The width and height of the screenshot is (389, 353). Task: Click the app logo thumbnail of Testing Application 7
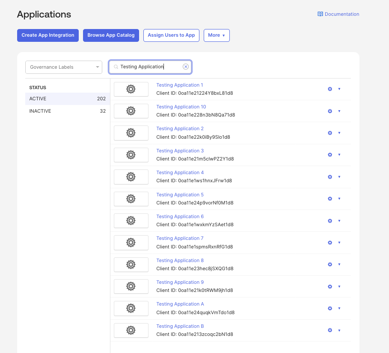coord(131,243)
